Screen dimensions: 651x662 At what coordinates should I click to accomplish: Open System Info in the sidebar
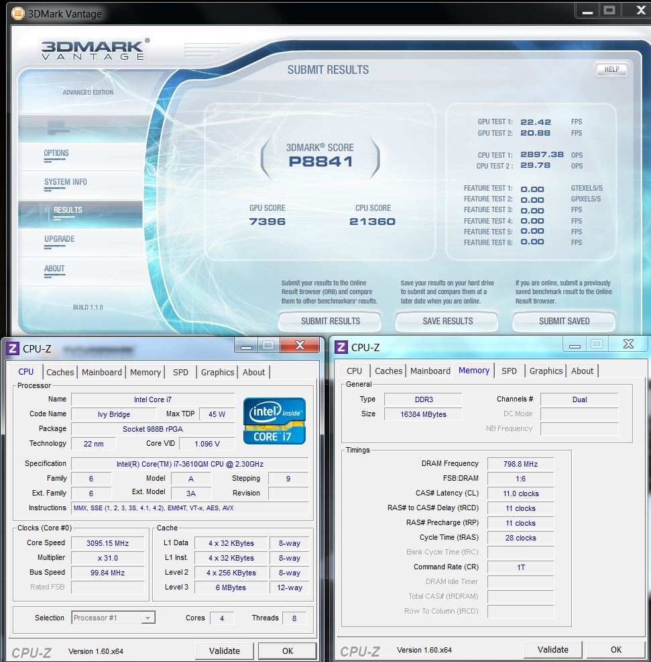coord(65,182)
